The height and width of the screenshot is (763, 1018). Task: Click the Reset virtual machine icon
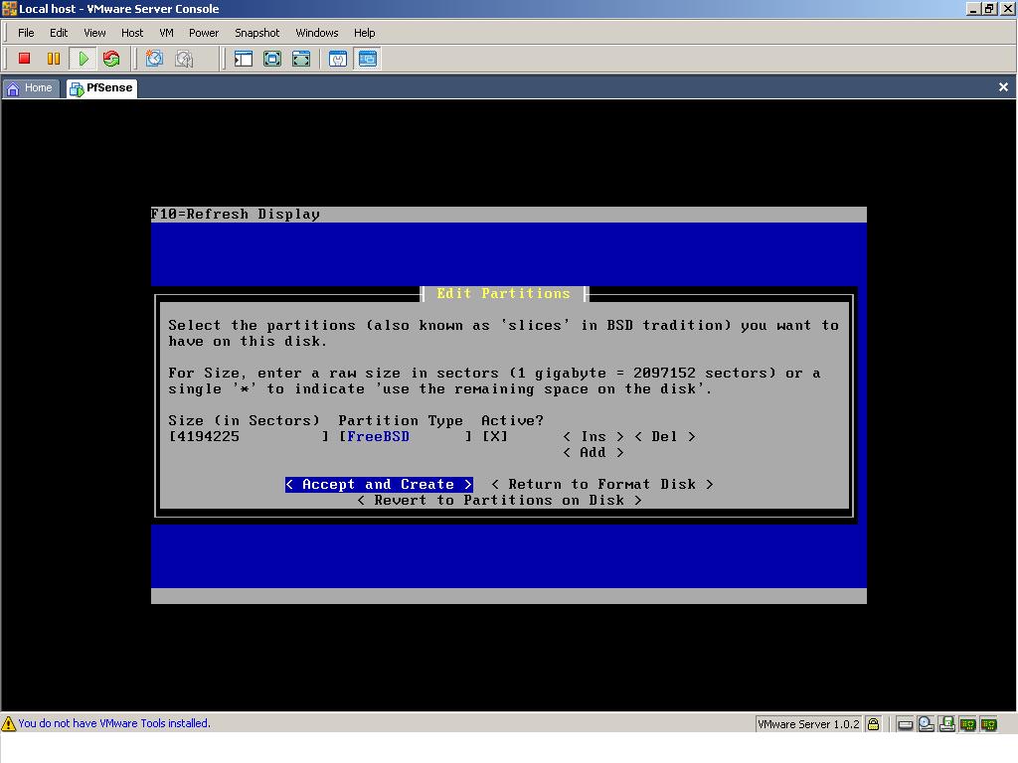pyautogui.click(x=111, y=59)
